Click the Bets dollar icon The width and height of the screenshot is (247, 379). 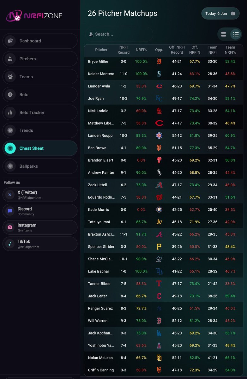[x=10, y=94]
